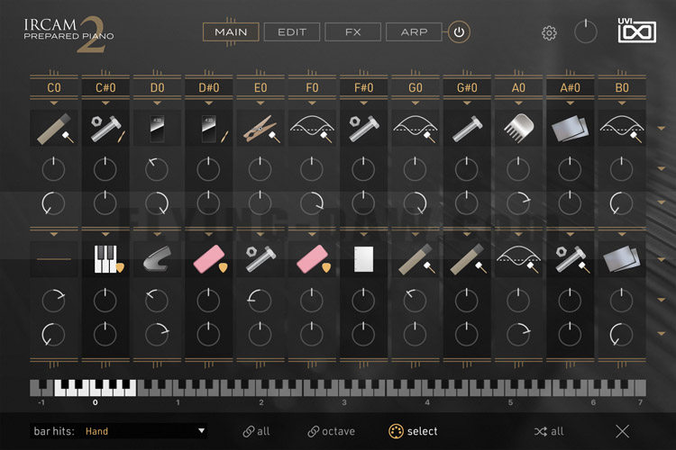Select the harmonic icon in A0's lower row
The image size is (676, 450).
click(518, 259)
